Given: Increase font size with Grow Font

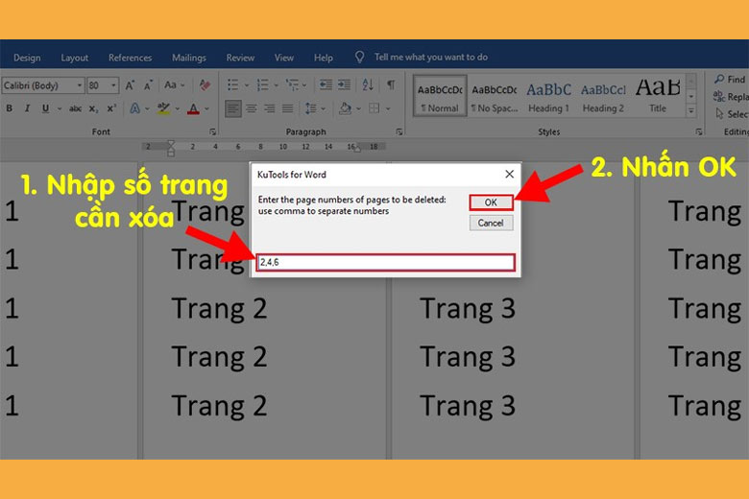Looking at the screenshot, I should [x=130, y=85].
